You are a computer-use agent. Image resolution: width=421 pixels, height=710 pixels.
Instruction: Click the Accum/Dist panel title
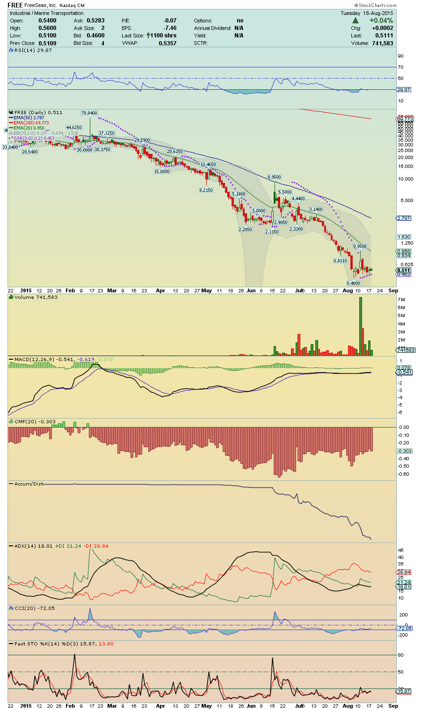[x=29, y=484]
